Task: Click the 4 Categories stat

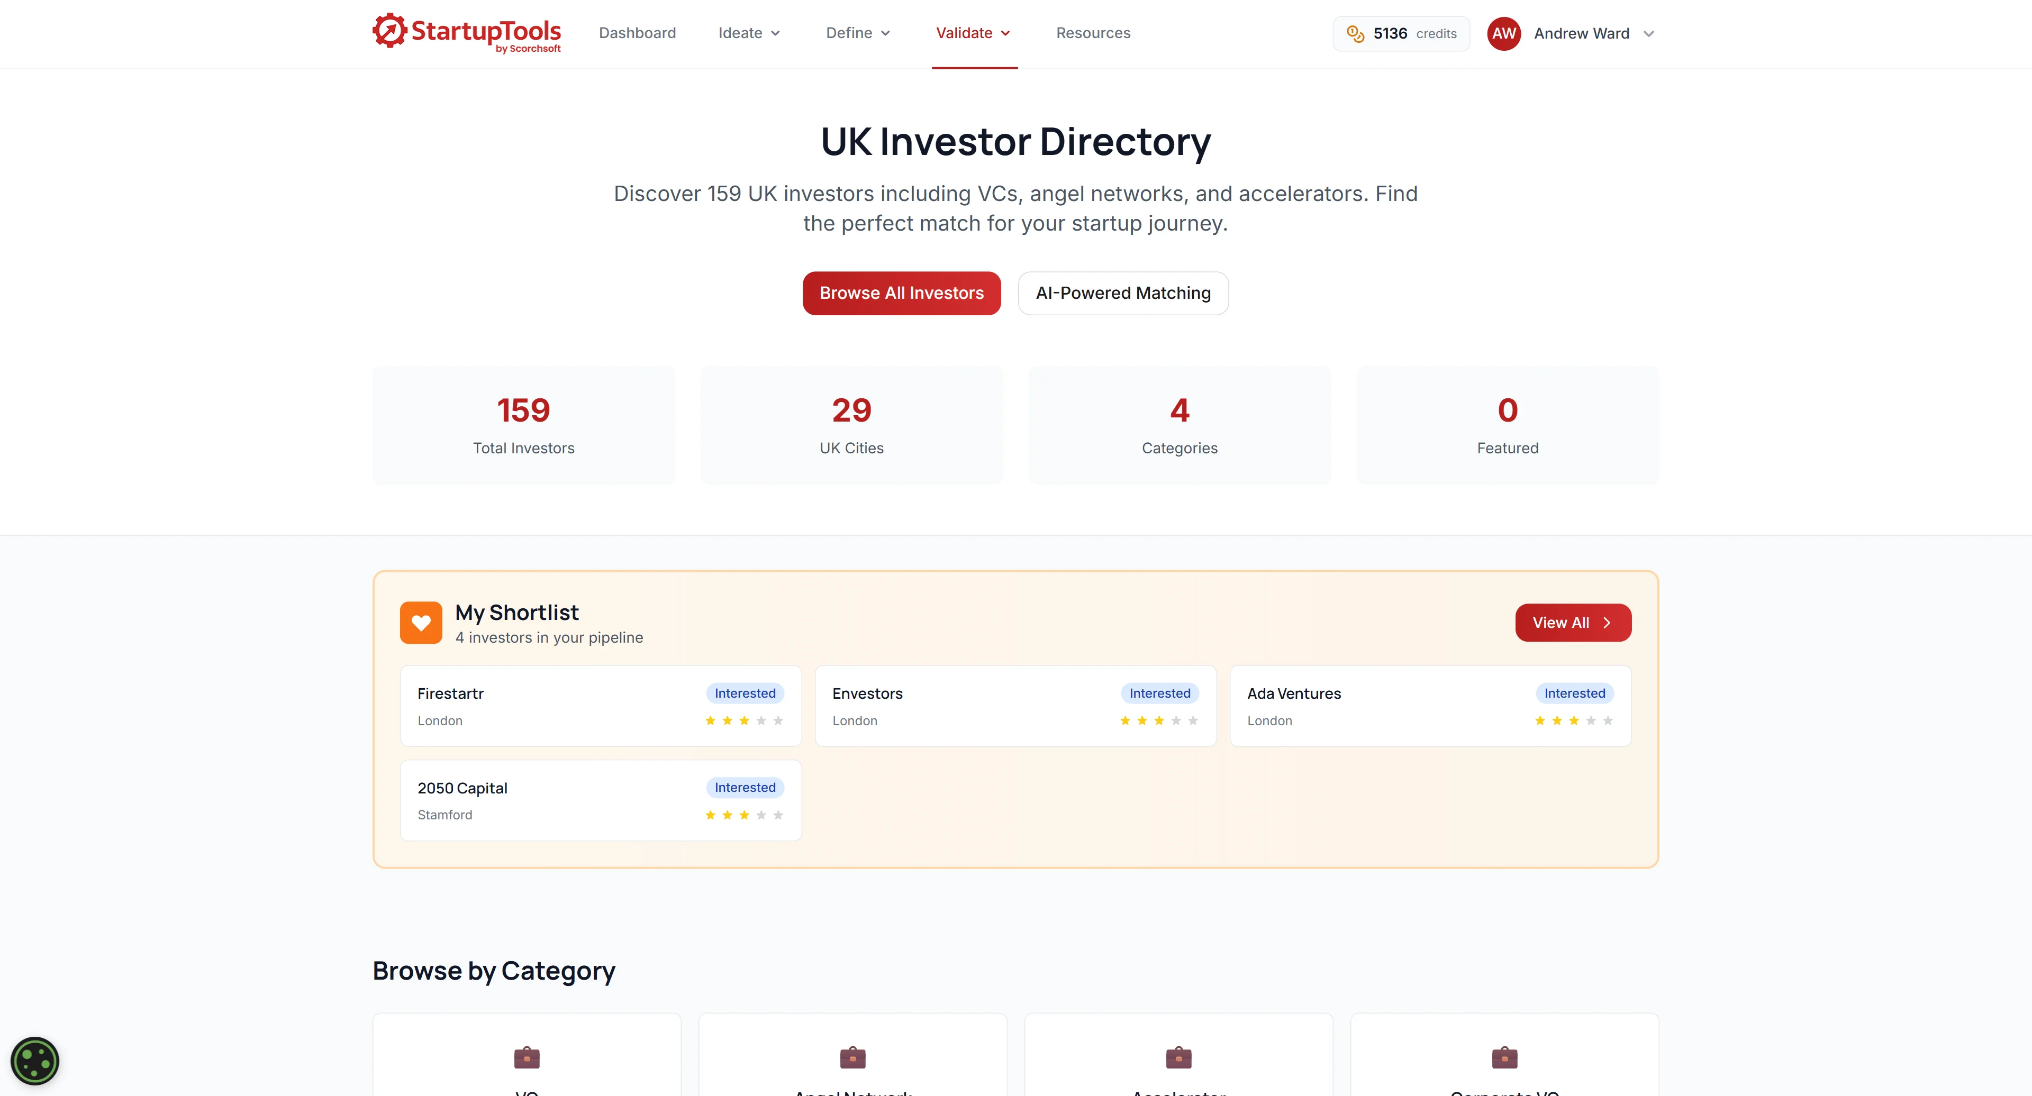Action: click(x=1180, y=426)
